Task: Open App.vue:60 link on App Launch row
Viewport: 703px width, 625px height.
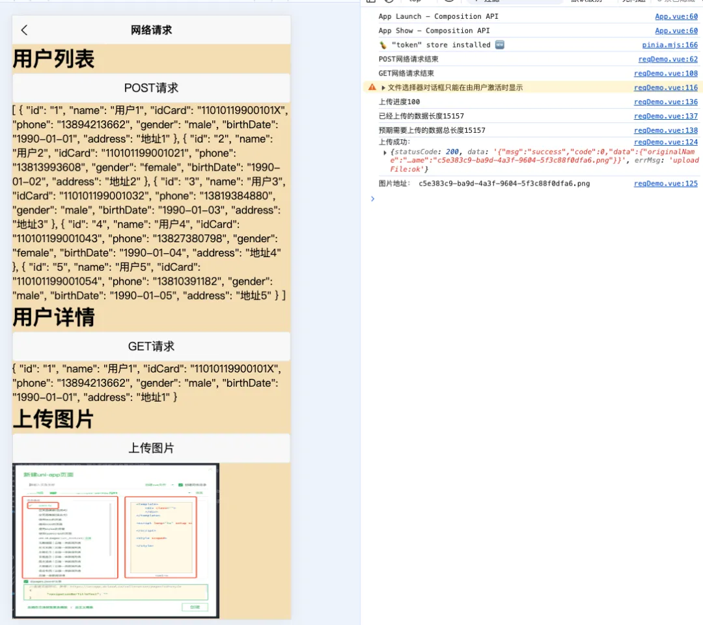Action: pos(676,16)
